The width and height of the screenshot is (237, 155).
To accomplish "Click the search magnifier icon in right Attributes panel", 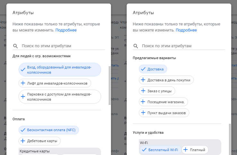I will point(136,46).
